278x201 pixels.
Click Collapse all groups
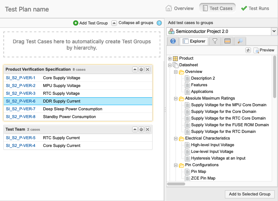coord(132,23)
